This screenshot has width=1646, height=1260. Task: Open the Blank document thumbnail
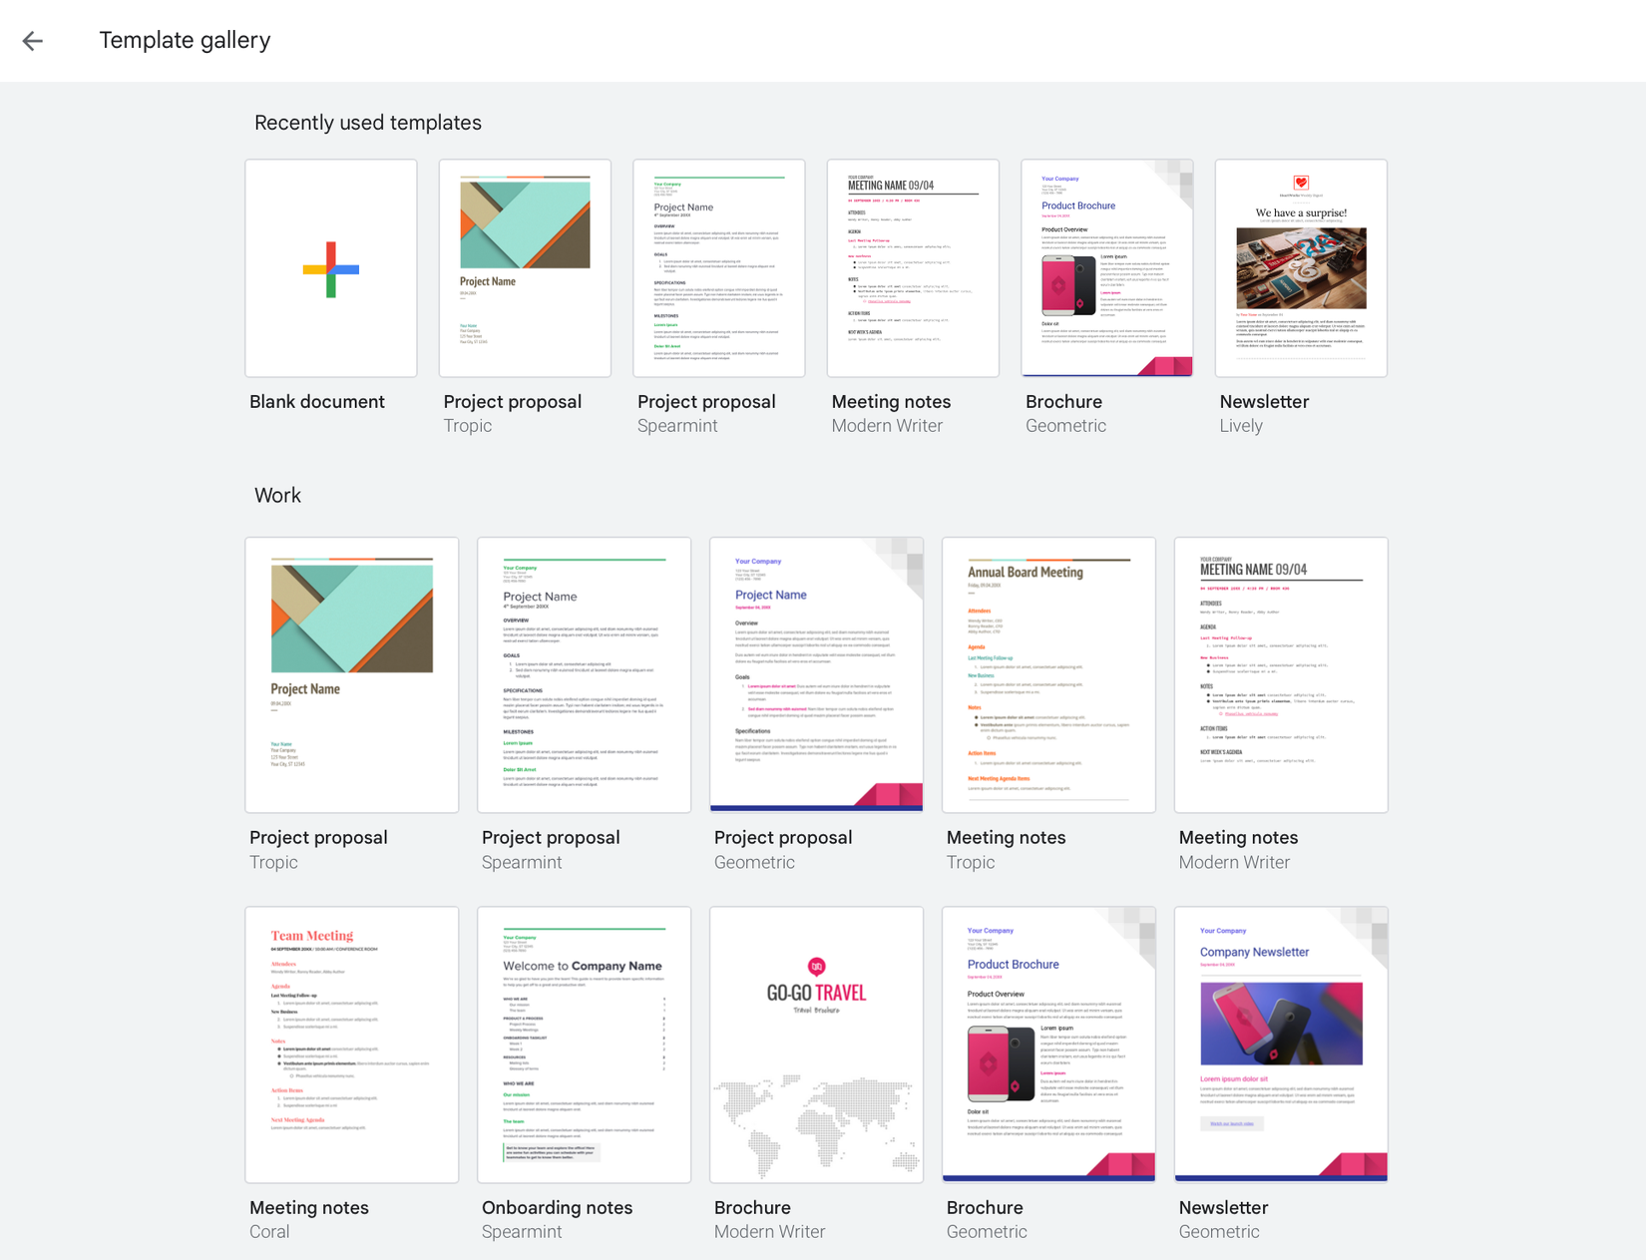tap(331, 268)
